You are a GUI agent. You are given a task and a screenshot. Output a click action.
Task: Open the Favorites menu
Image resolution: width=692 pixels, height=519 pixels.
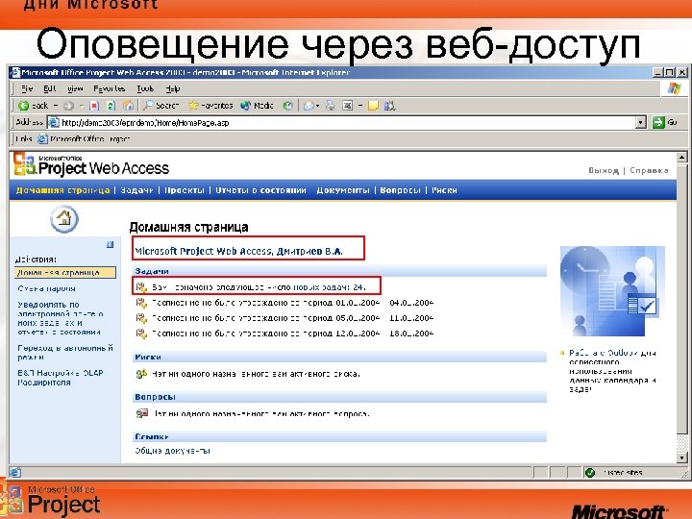(109, 88)
